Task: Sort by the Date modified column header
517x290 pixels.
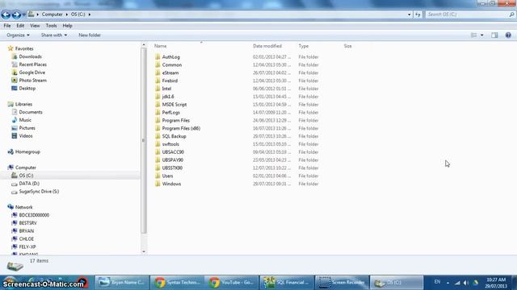Action: 267,46
